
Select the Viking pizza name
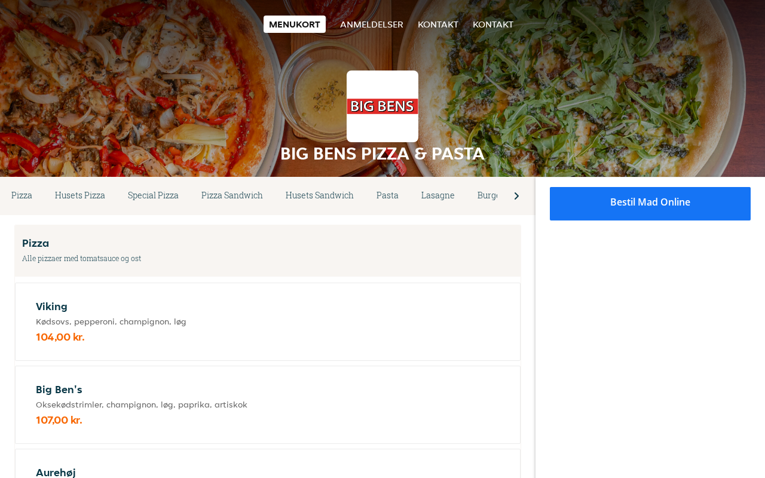click(51, 307)
